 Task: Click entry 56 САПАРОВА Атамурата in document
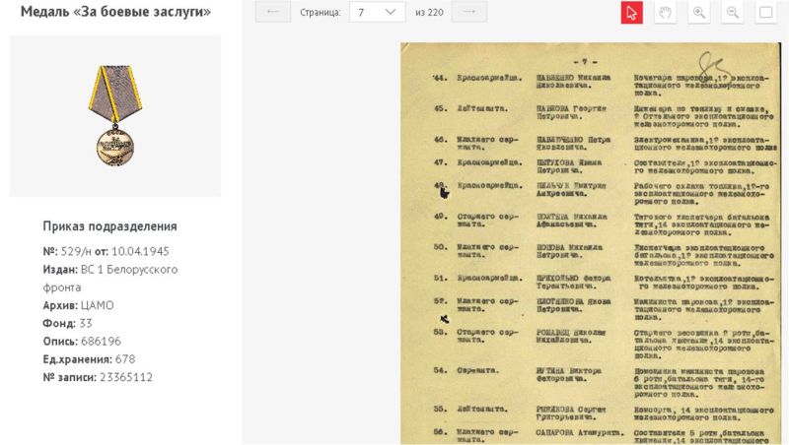tap(580, 432)
